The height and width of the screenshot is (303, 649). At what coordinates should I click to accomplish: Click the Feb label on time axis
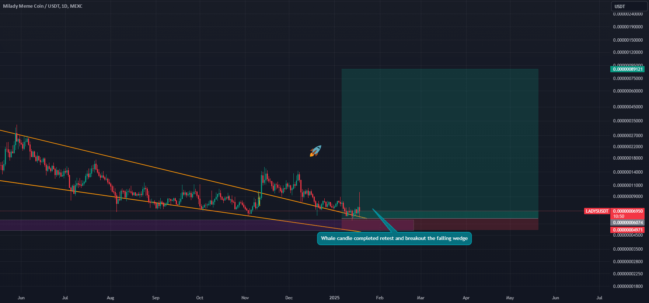[x=380, y=298]
